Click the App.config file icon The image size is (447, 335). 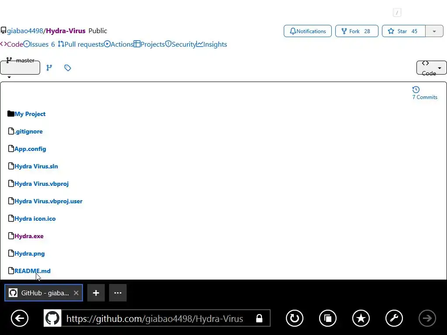tap(11, 148)
